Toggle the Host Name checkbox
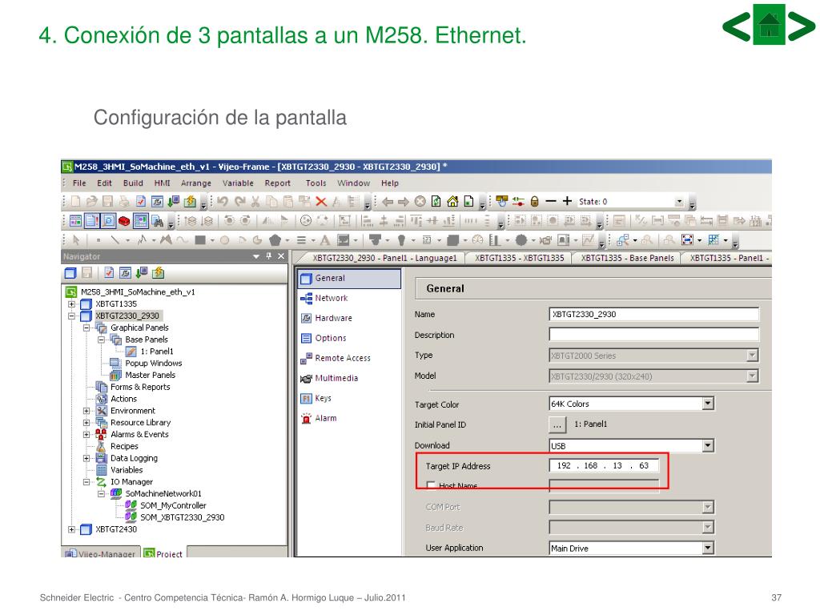The image size is (820, 615). click(x=431, y=486)
